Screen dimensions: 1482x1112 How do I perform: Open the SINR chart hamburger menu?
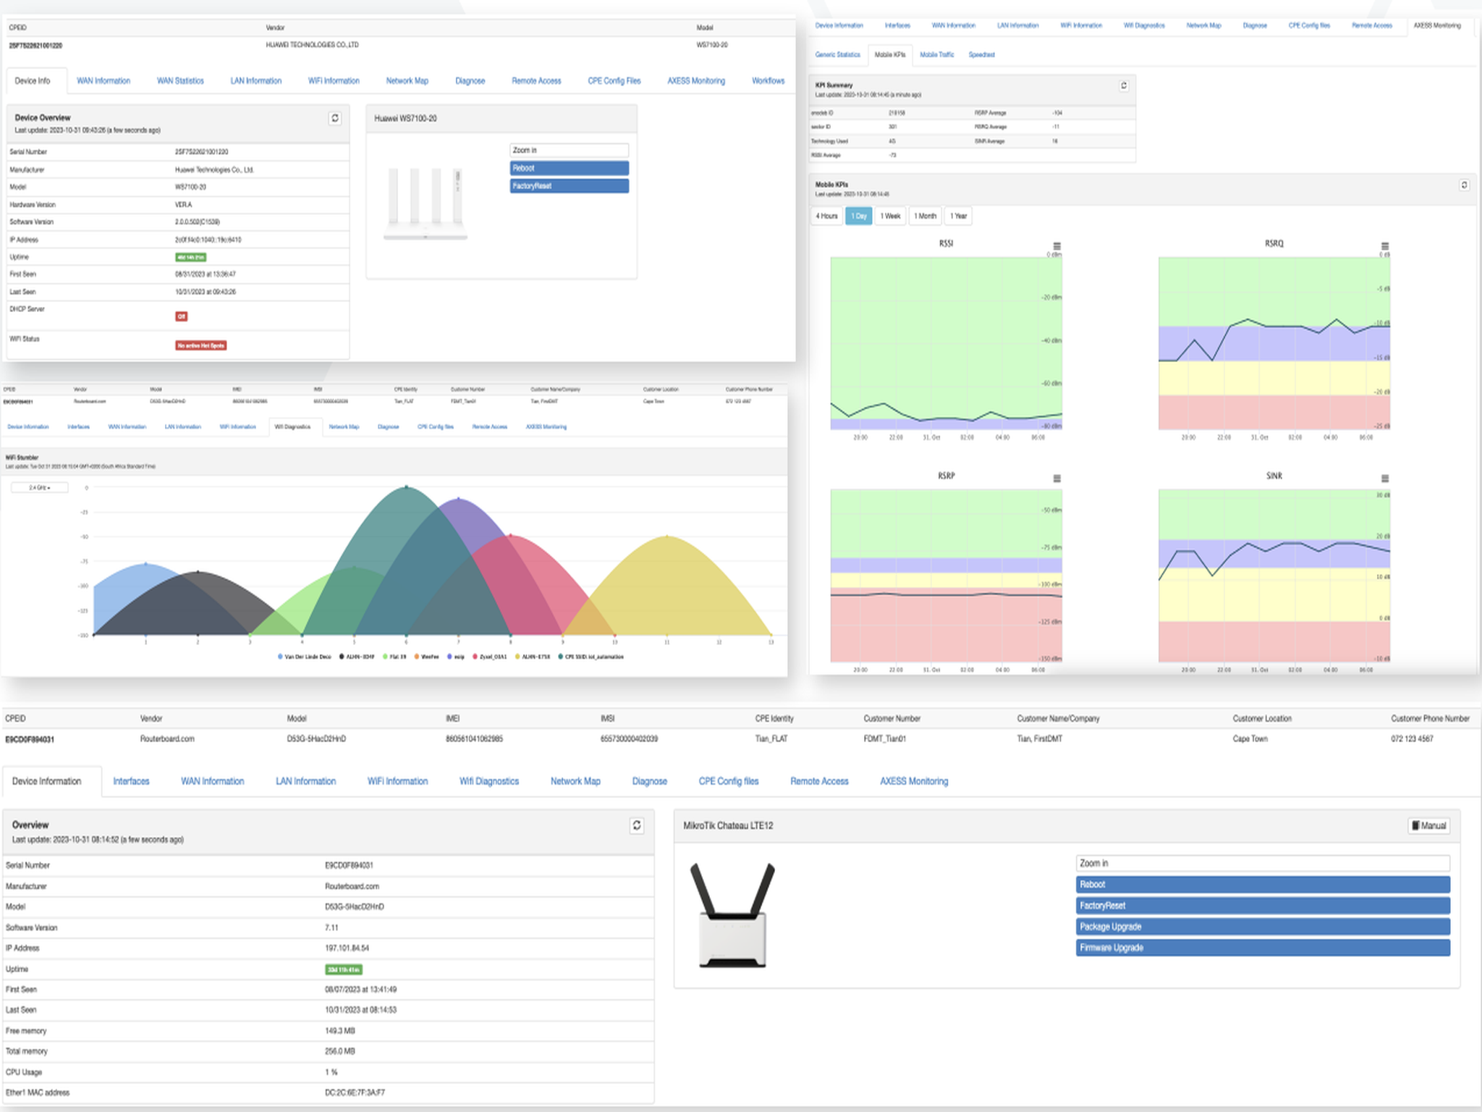click(x=1384, y=479)
